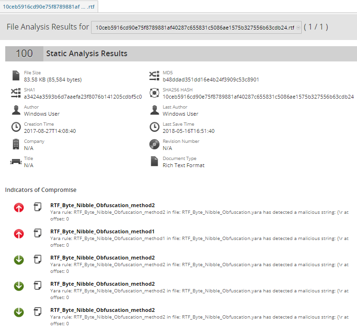Viewport: 357px width, 330px height.
Task: Toggle the red up-arrow on the first method2 indicator
Action: click(19, 208)
